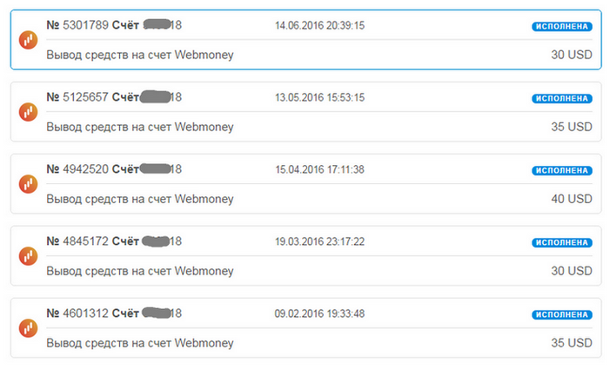Image resolution: width=609 pixels, height=369 pixels.
Task: Click ИСПОЛНЕНА badge for 09.02.2016 withdrawal
Action: [x=562, y=314]
